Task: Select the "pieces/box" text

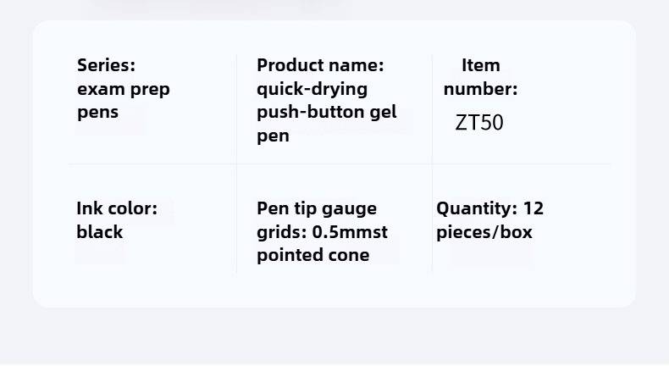Action: (484, 231)
